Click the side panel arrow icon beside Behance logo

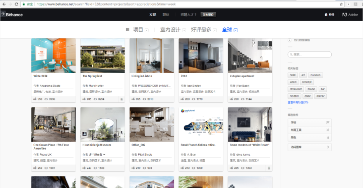pyautogui.click(x=3, y=14)
